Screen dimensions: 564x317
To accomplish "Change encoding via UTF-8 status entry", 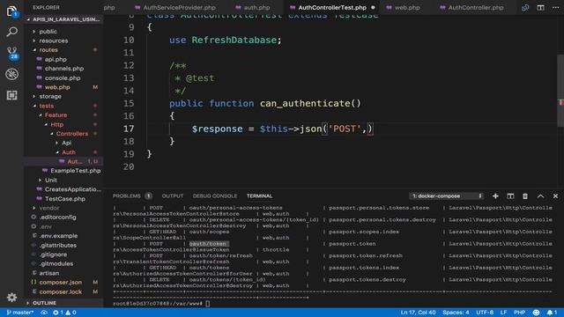I will [485, 313].
